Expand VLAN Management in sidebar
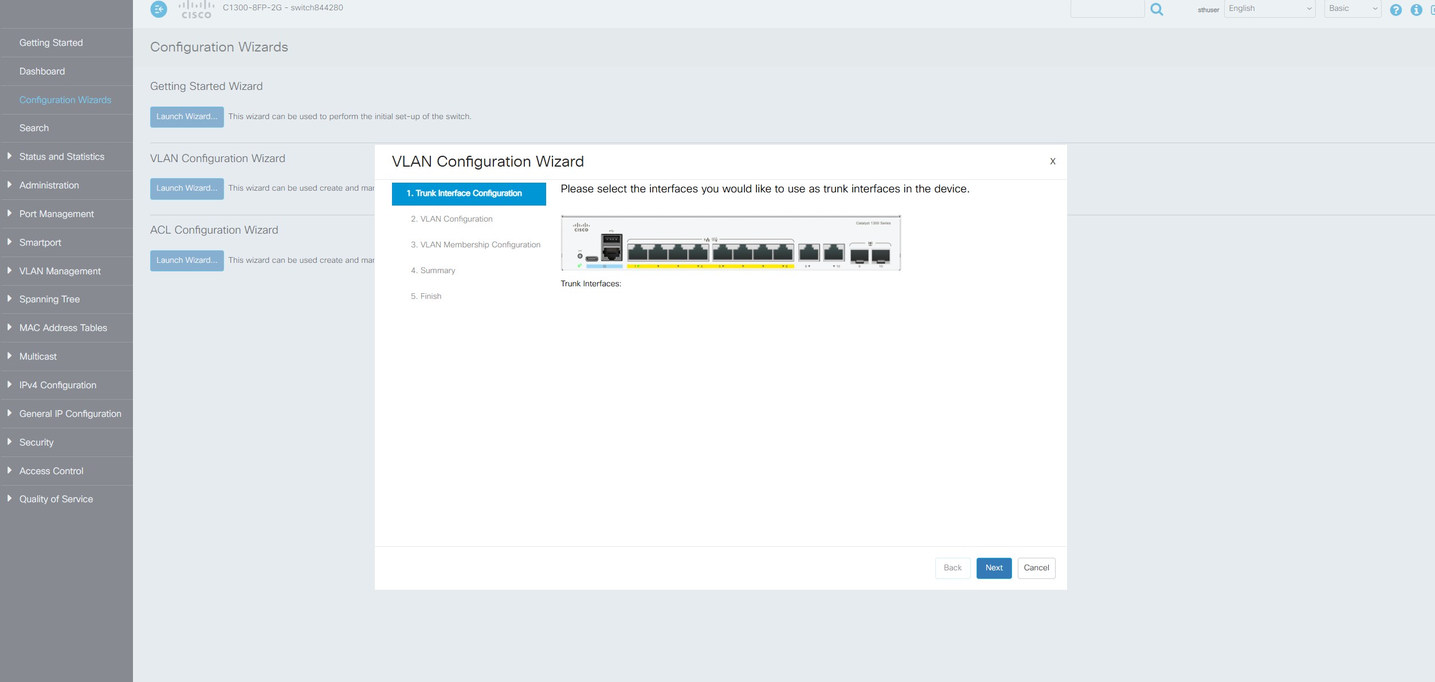Screen dimensions: 1435x682 60,271
